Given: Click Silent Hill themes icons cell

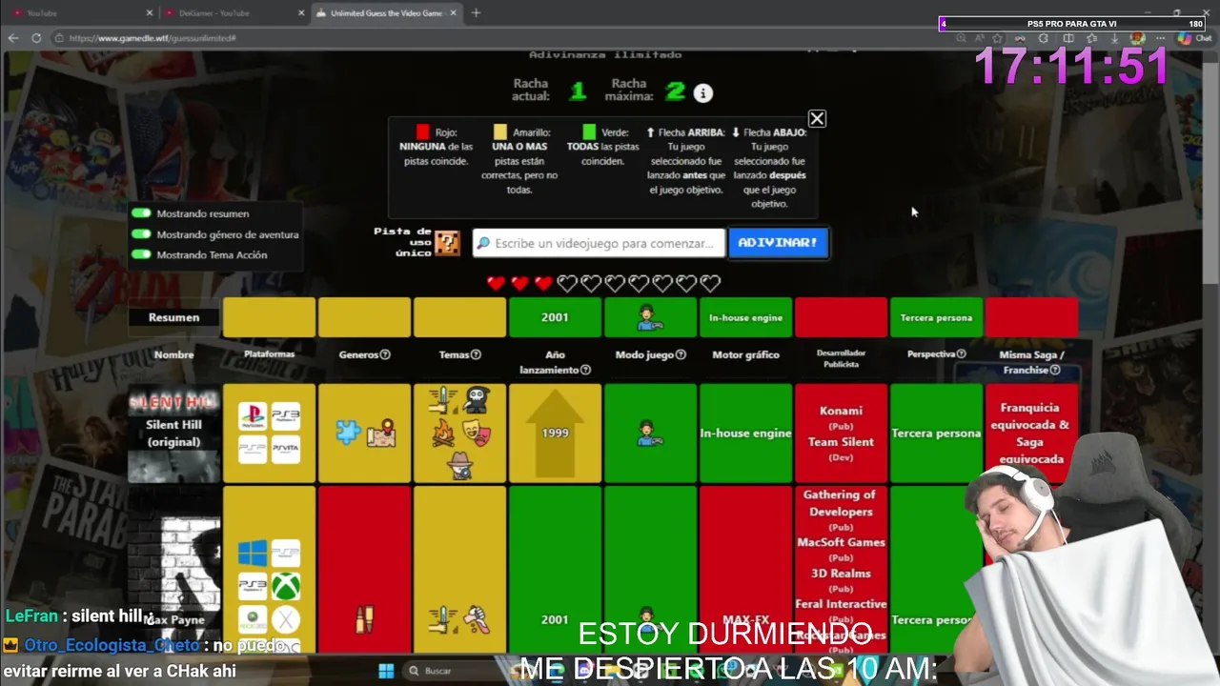Looking at the screenshot, I should tap(459, 433).
